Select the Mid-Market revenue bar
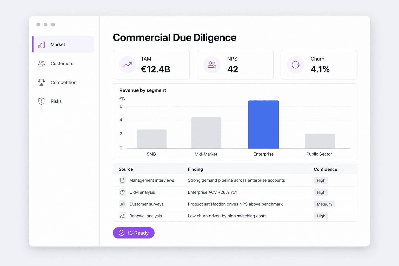The width and height of the screenshot is (399, 266). (x=206, y=133)
